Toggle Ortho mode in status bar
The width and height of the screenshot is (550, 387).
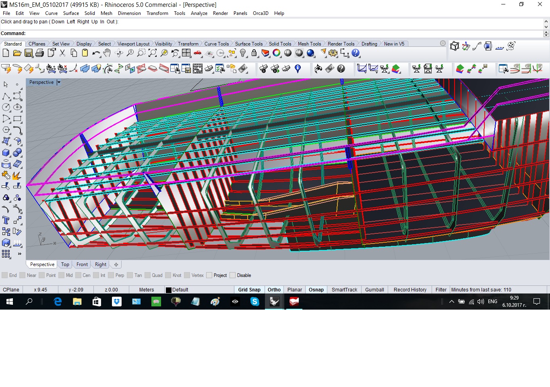tap(274, 289)
